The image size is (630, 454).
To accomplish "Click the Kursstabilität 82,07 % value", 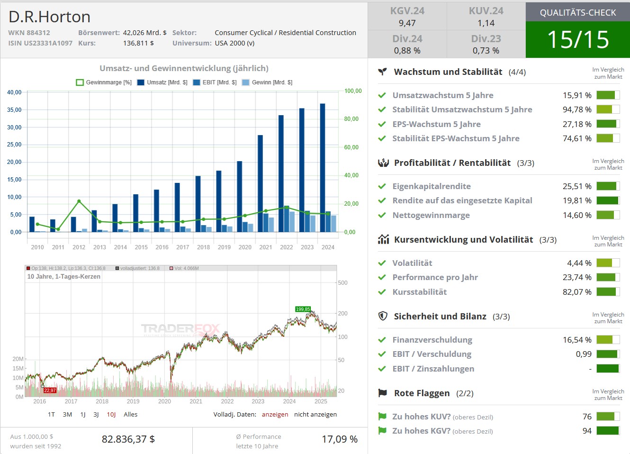I will point(577,292).
